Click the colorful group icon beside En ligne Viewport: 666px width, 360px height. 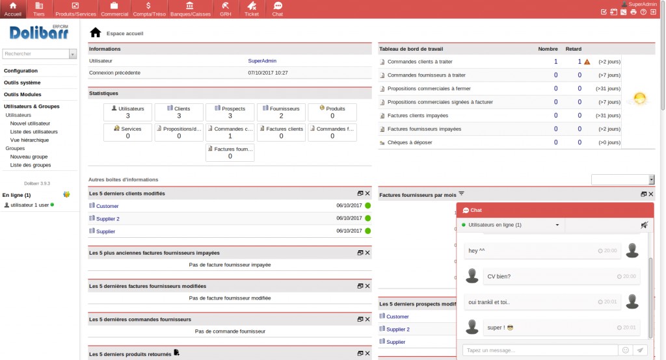coord(66,194)
